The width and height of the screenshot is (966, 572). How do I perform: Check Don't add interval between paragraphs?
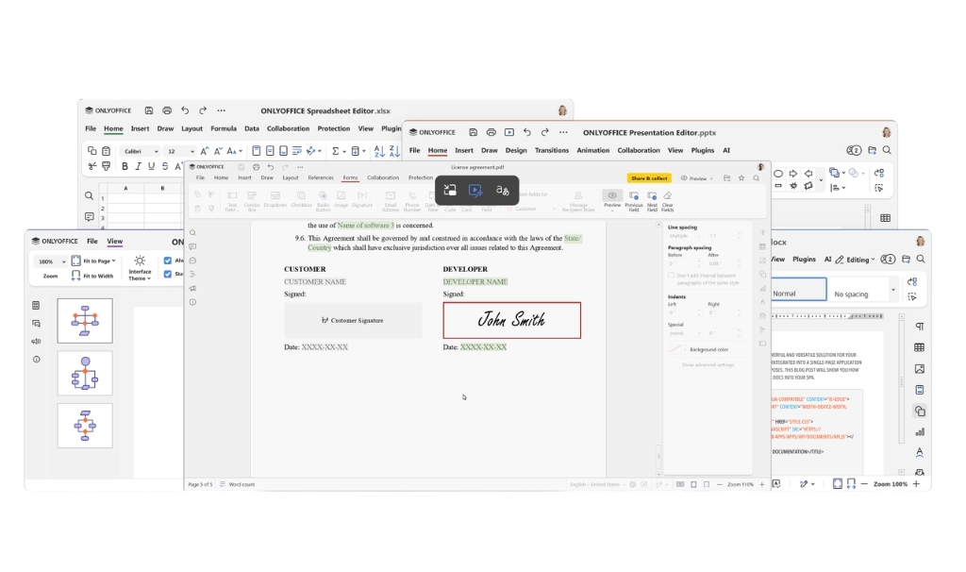[671, 276]
